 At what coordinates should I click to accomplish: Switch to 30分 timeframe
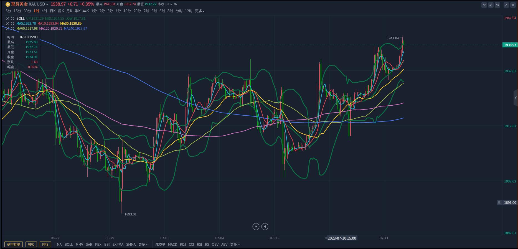click(27, 11)
